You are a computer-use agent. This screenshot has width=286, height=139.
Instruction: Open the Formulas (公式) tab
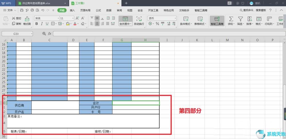click(x=98, y=10)
